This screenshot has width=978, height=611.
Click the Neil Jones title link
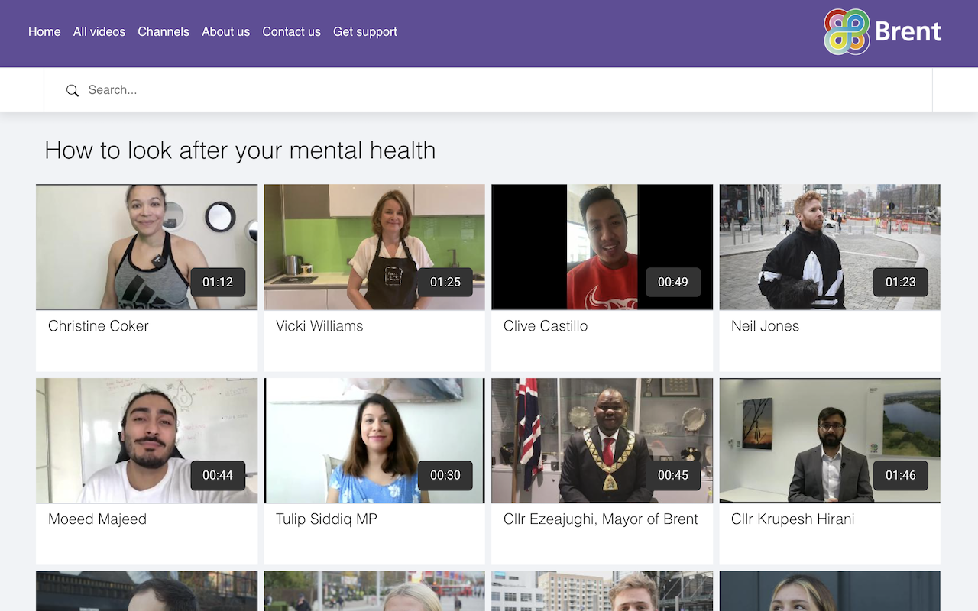pos(765,326)
